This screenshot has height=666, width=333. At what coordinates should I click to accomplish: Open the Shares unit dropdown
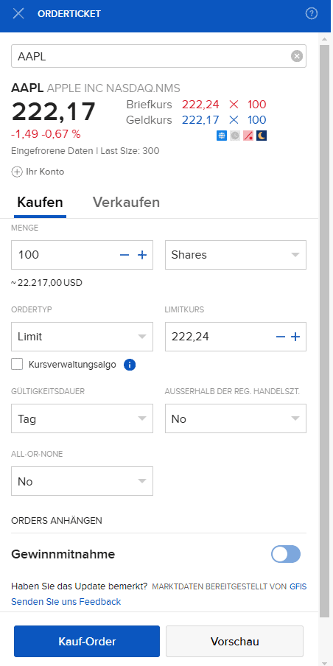click(235, 255)
